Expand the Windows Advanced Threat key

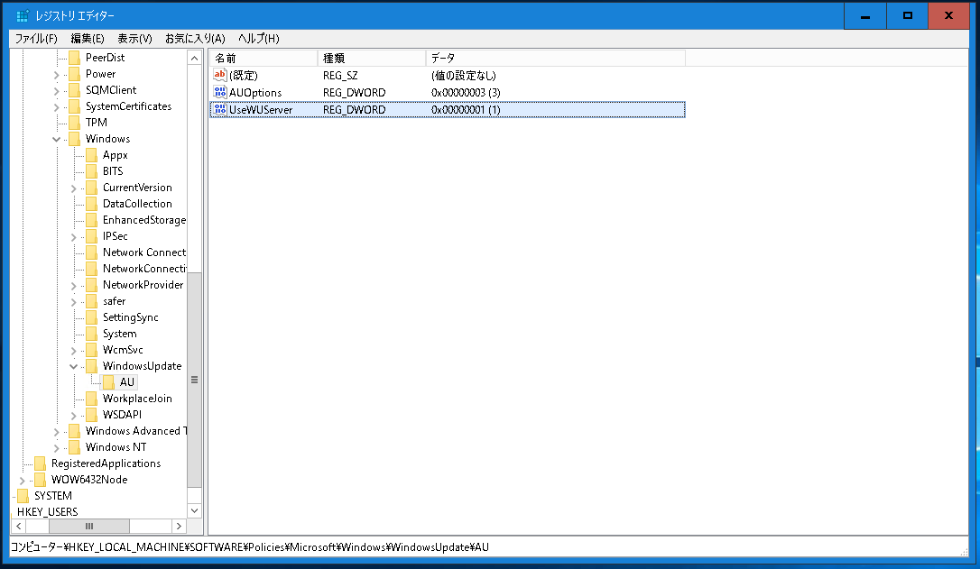pos(57,430)
